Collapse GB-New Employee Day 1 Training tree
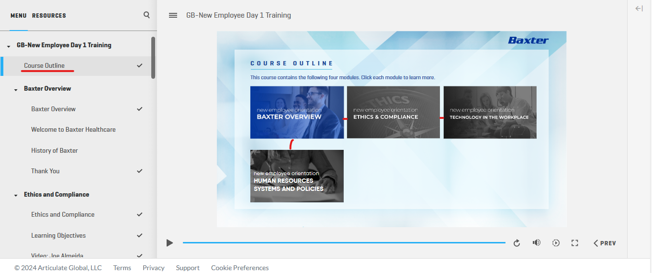 (9, 46)
